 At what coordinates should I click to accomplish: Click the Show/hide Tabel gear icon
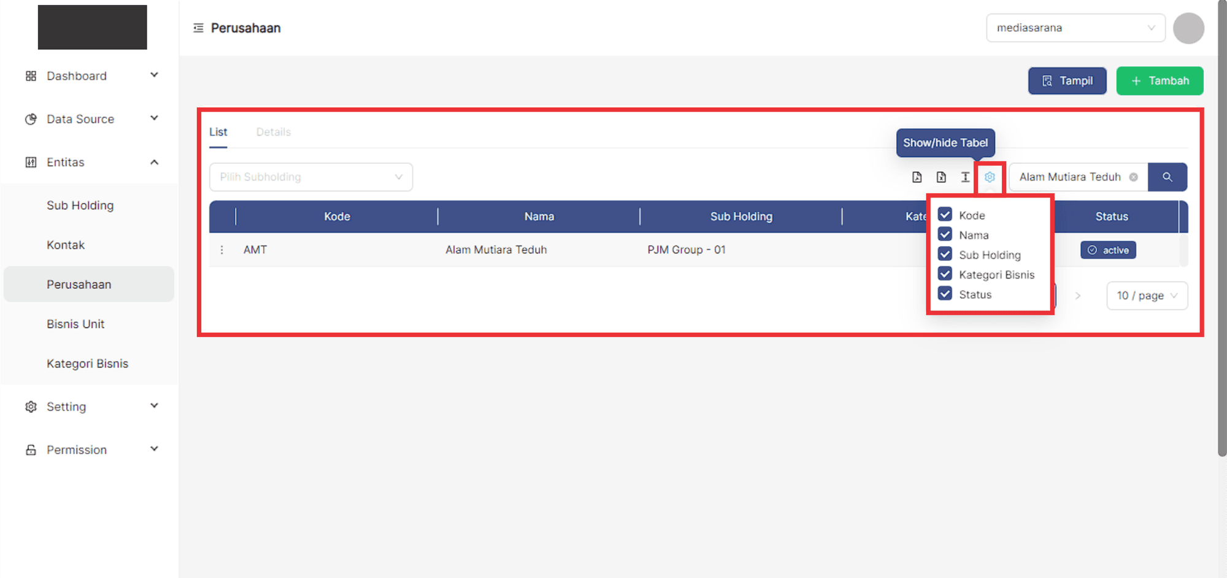coord(990,177)
